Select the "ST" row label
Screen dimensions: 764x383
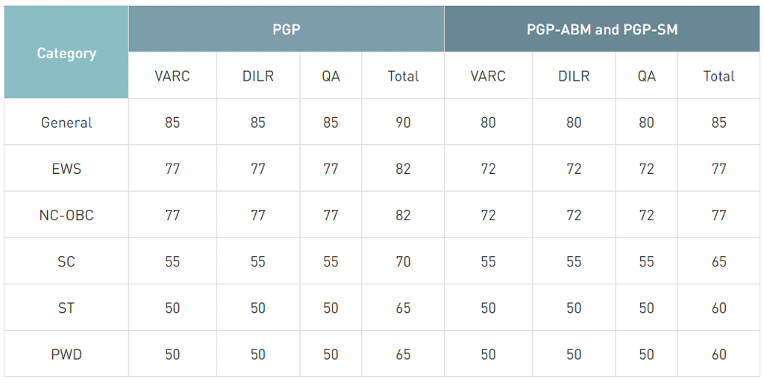click(66, 308)
